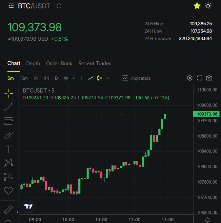
Task: Click the TradingView logo button
Action: click(28, 206)
